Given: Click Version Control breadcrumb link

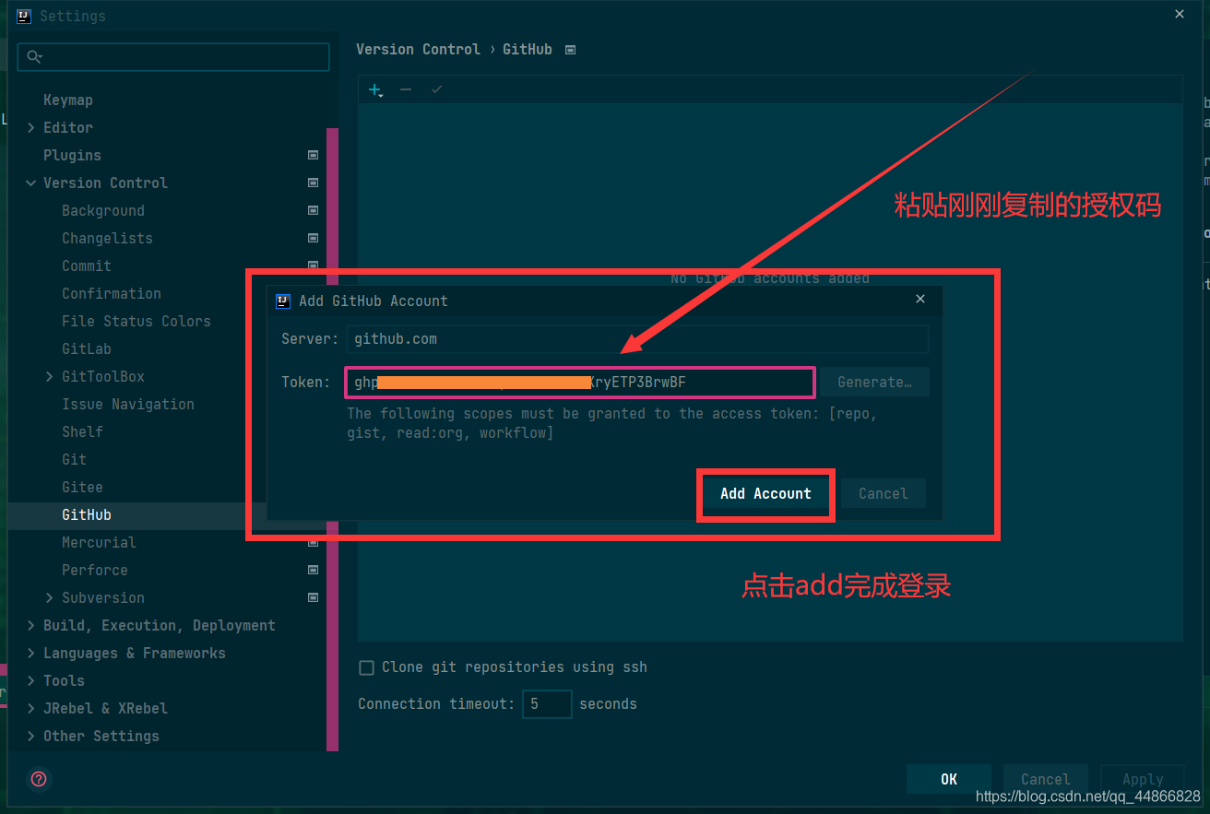Looking at the screenshot, I should (x=418, y=50).
